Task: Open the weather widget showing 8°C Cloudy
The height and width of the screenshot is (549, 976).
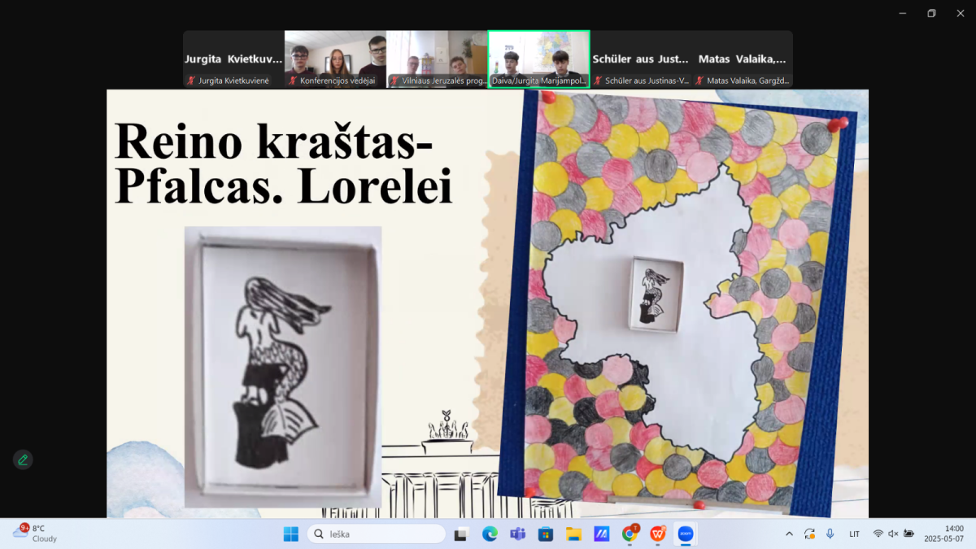Action: click(37, 534)
